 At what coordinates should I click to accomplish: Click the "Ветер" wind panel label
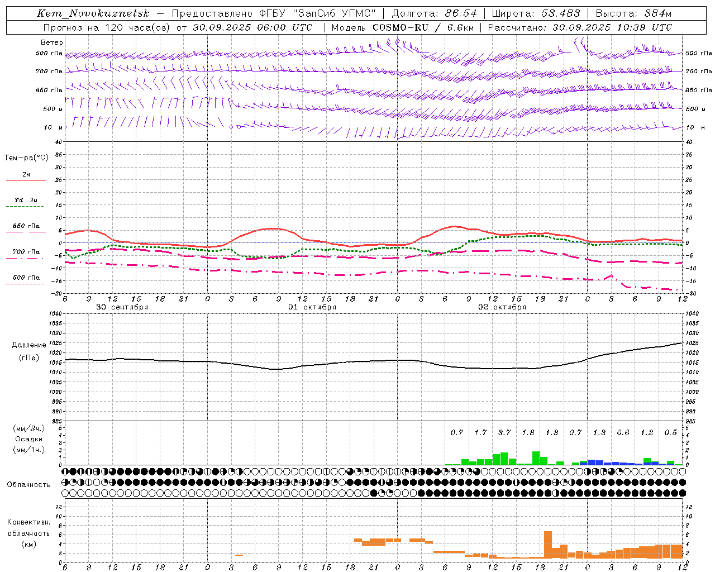[52, 42]
